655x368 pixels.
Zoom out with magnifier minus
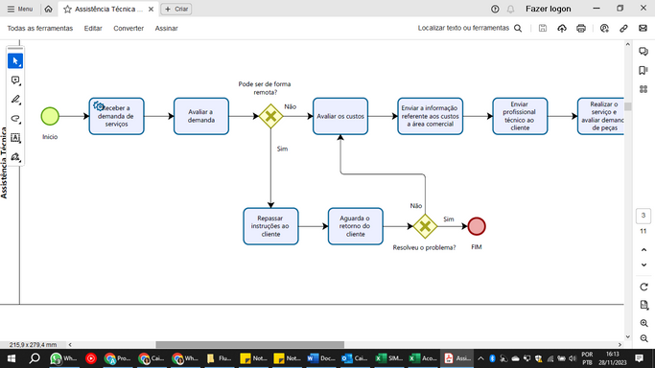point(643,338)
